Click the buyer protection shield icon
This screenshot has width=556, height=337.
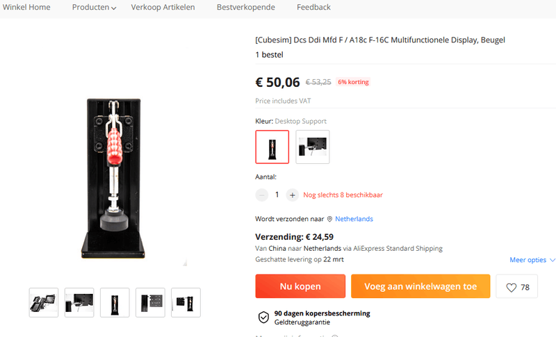263,318
